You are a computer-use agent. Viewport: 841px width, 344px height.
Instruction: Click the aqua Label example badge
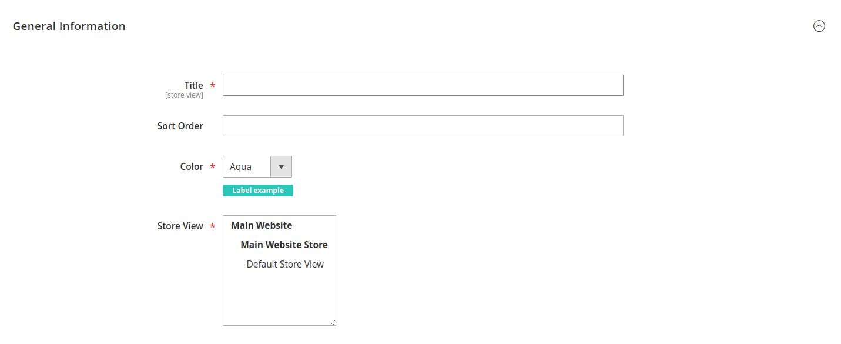click(257, 191)
